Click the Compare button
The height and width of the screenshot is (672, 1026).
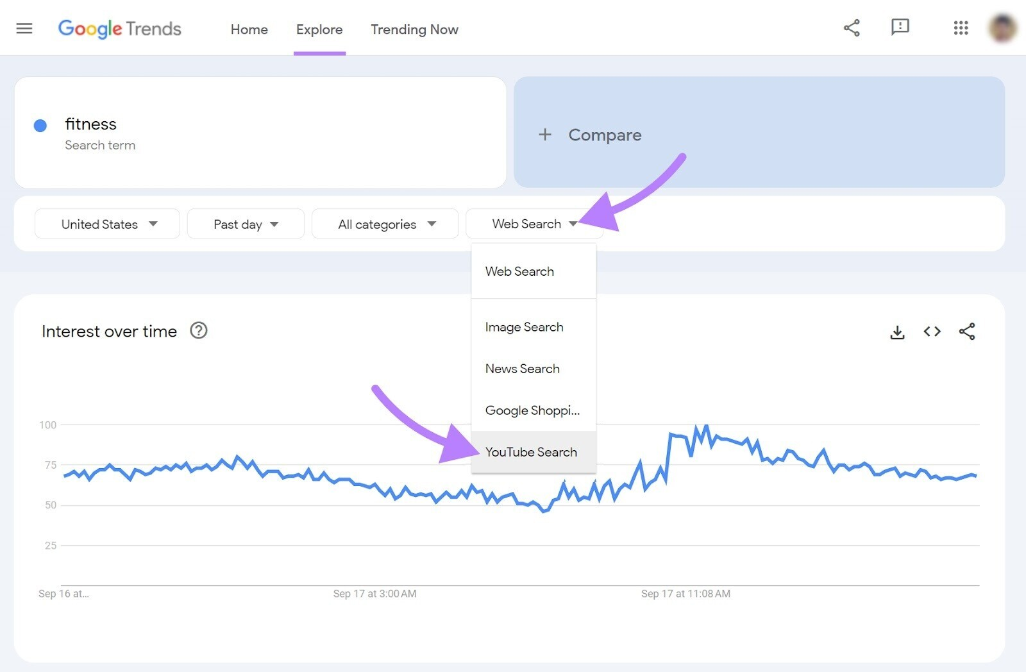click(x=590, y=135)
